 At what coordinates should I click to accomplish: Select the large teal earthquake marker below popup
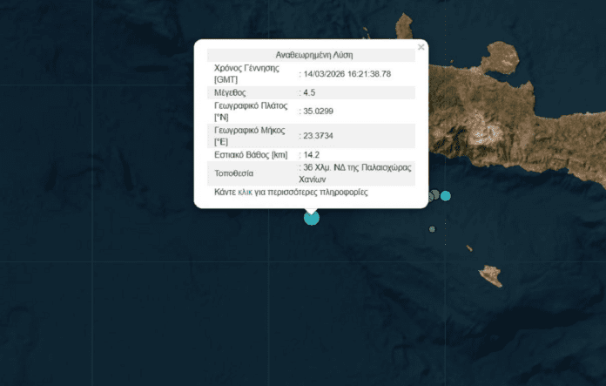tap(312, 217)
